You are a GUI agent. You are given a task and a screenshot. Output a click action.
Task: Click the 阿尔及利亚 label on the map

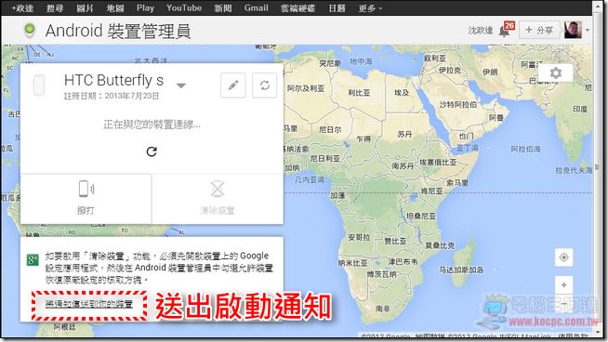pos(306,88)
